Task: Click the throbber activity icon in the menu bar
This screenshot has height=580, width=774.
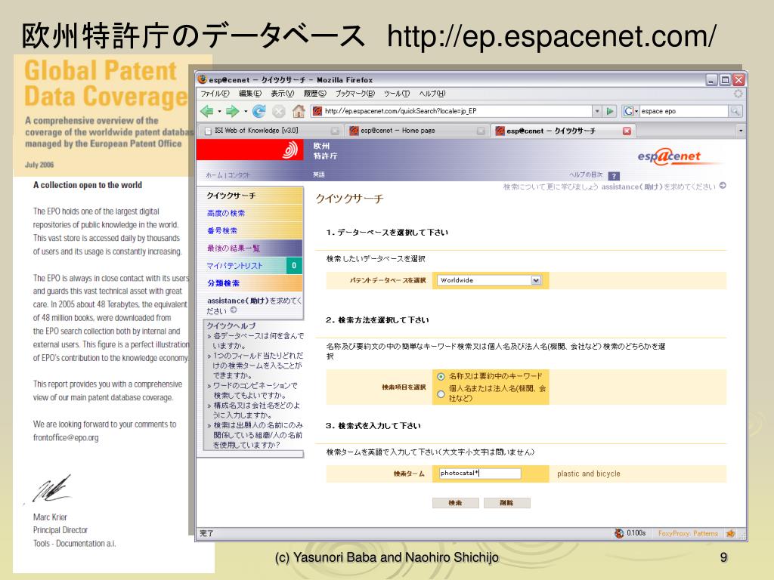Action: point(738,93)
